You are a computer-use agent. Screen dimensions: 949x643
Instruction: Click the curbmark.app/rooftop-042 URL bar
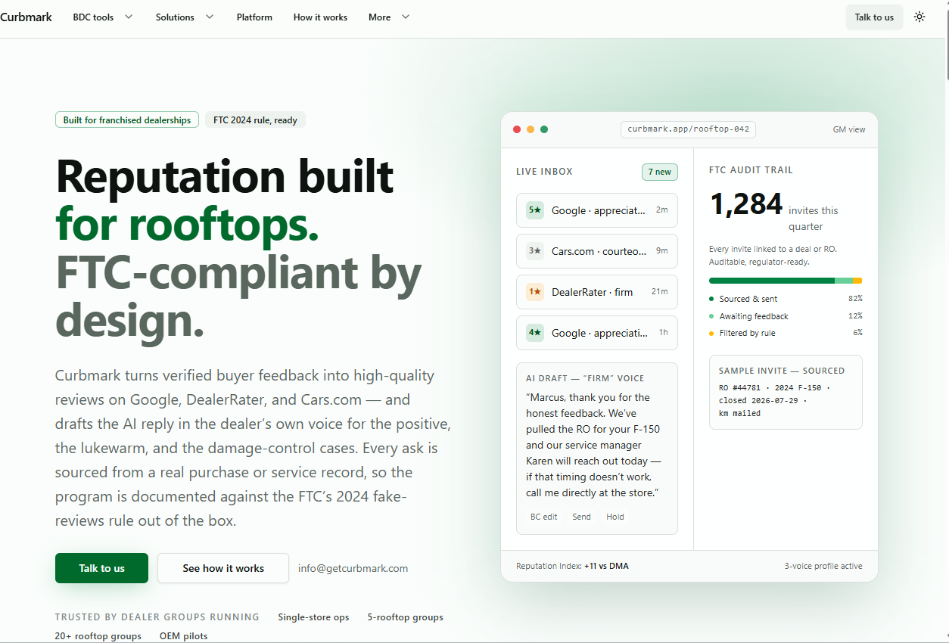click(x=688, y=129)
